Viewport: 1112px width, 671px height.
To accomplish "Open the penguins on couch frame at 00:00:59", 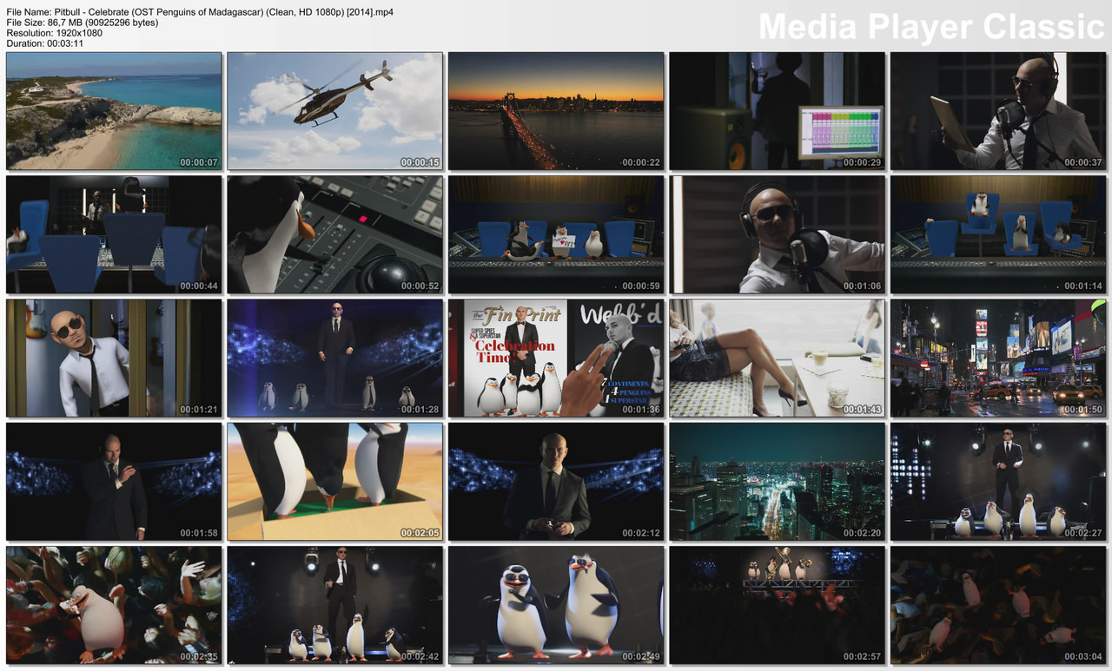I will (x=556, y=234).
